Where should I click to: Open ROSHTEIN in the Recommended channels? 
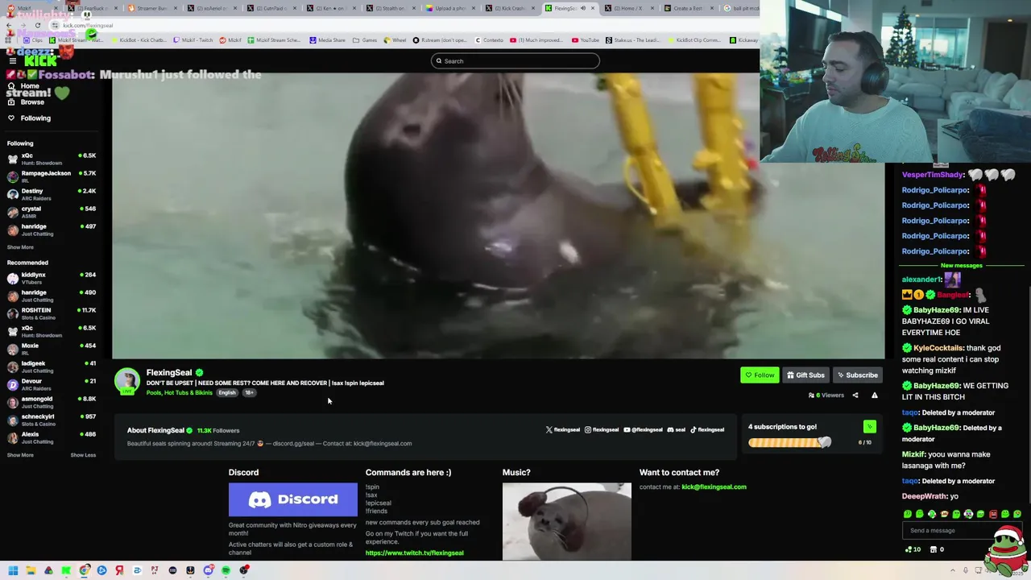tap(52, 313)
